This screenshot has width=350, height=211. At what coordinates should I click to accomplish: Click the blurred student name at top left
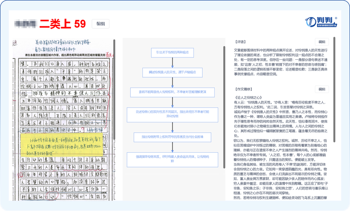(26, 24)
